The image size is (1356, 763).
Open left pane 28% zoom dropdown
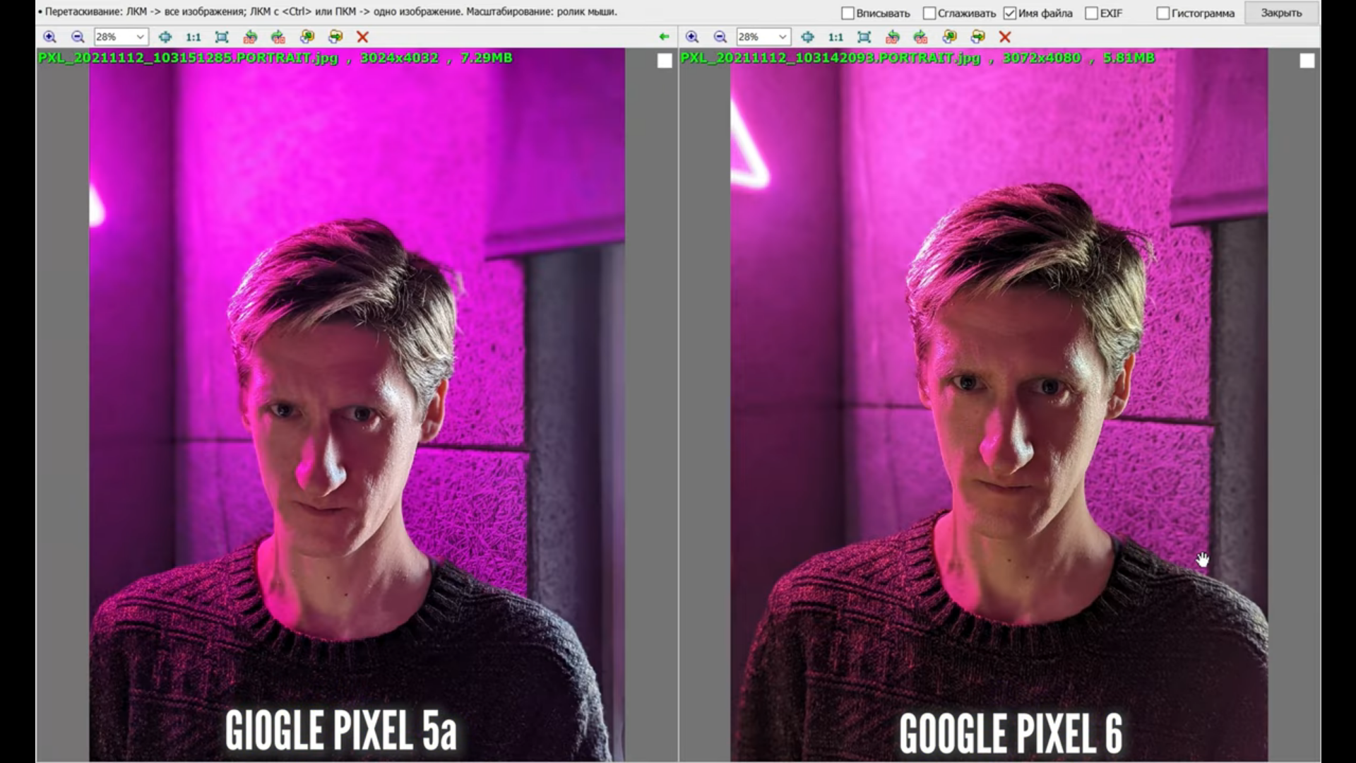140,37
